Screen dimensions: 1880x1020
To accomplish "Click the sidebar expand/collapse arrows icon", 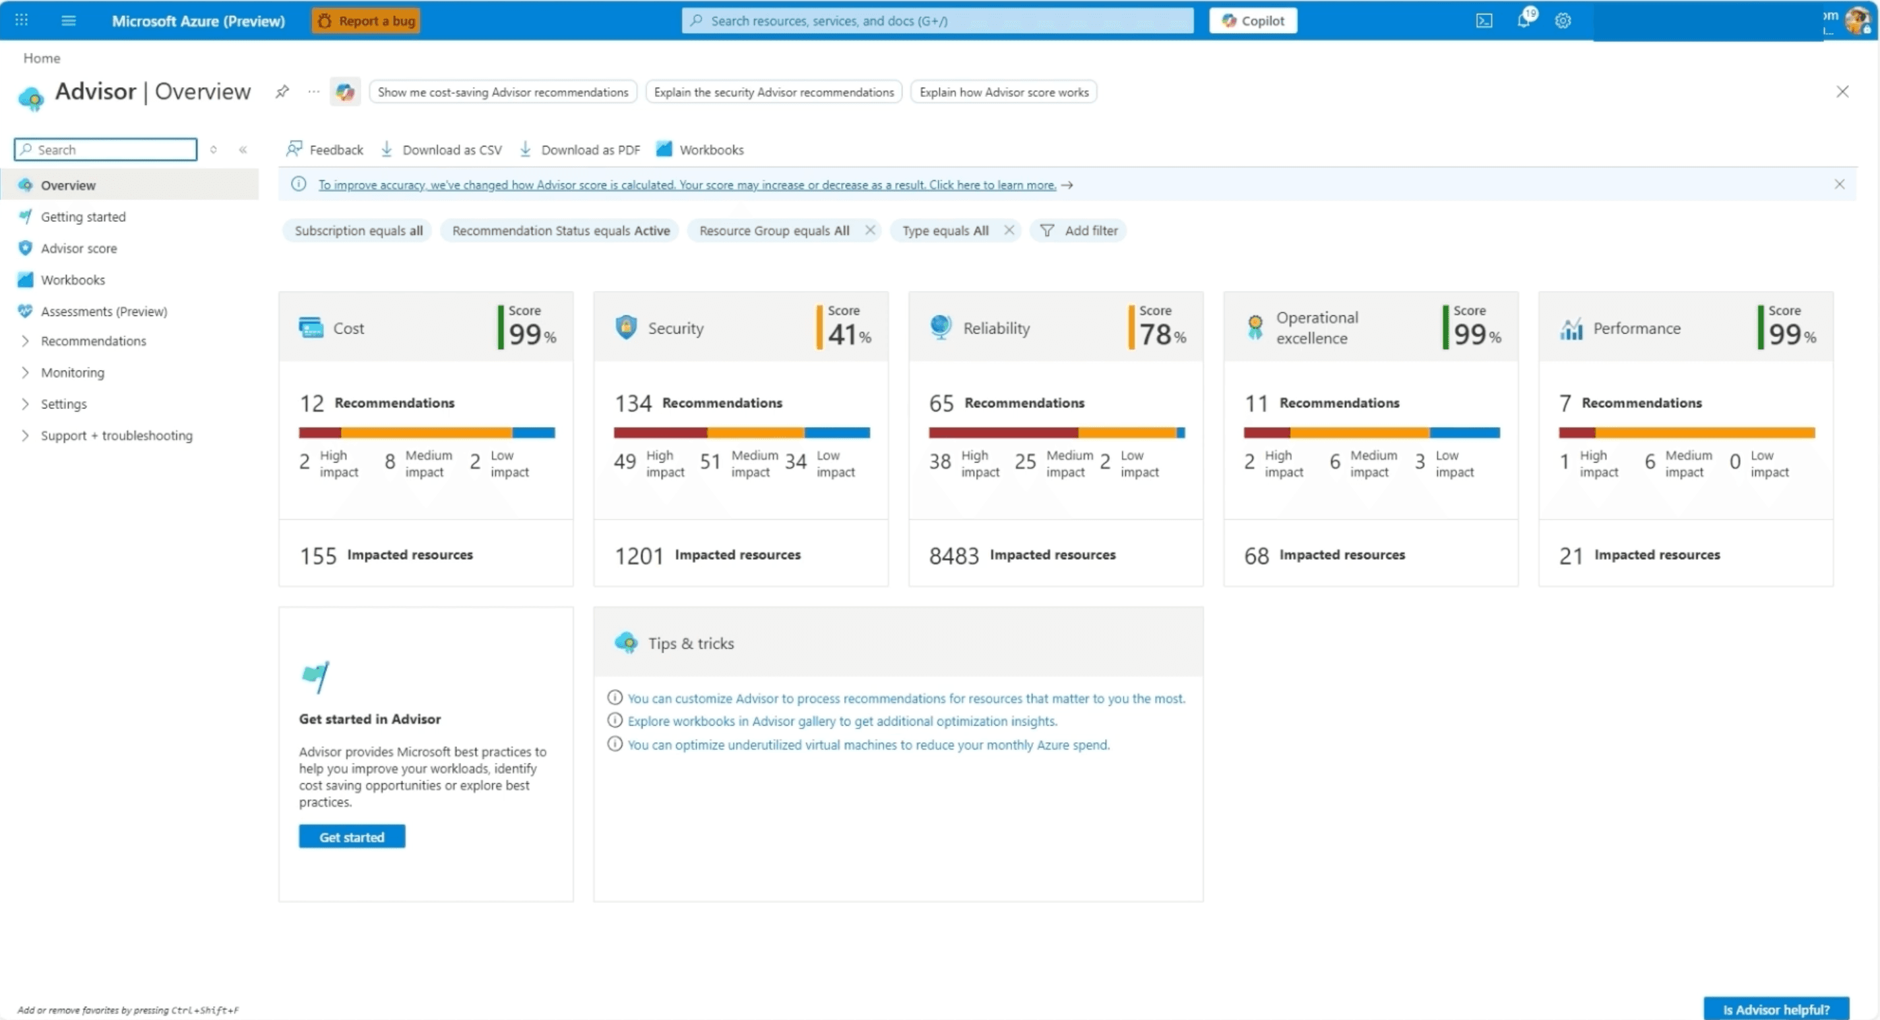I will tap(213, 150).
